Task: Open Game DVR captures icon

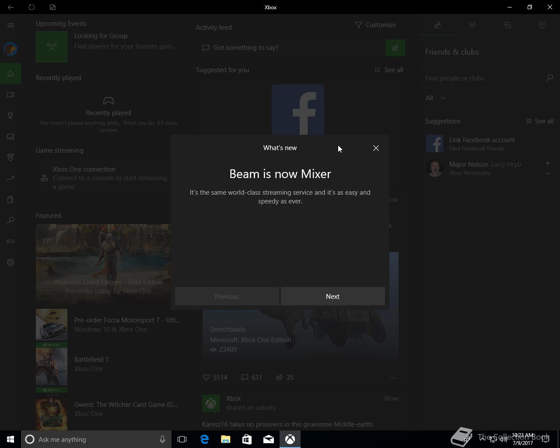Action: coord(10,136)
